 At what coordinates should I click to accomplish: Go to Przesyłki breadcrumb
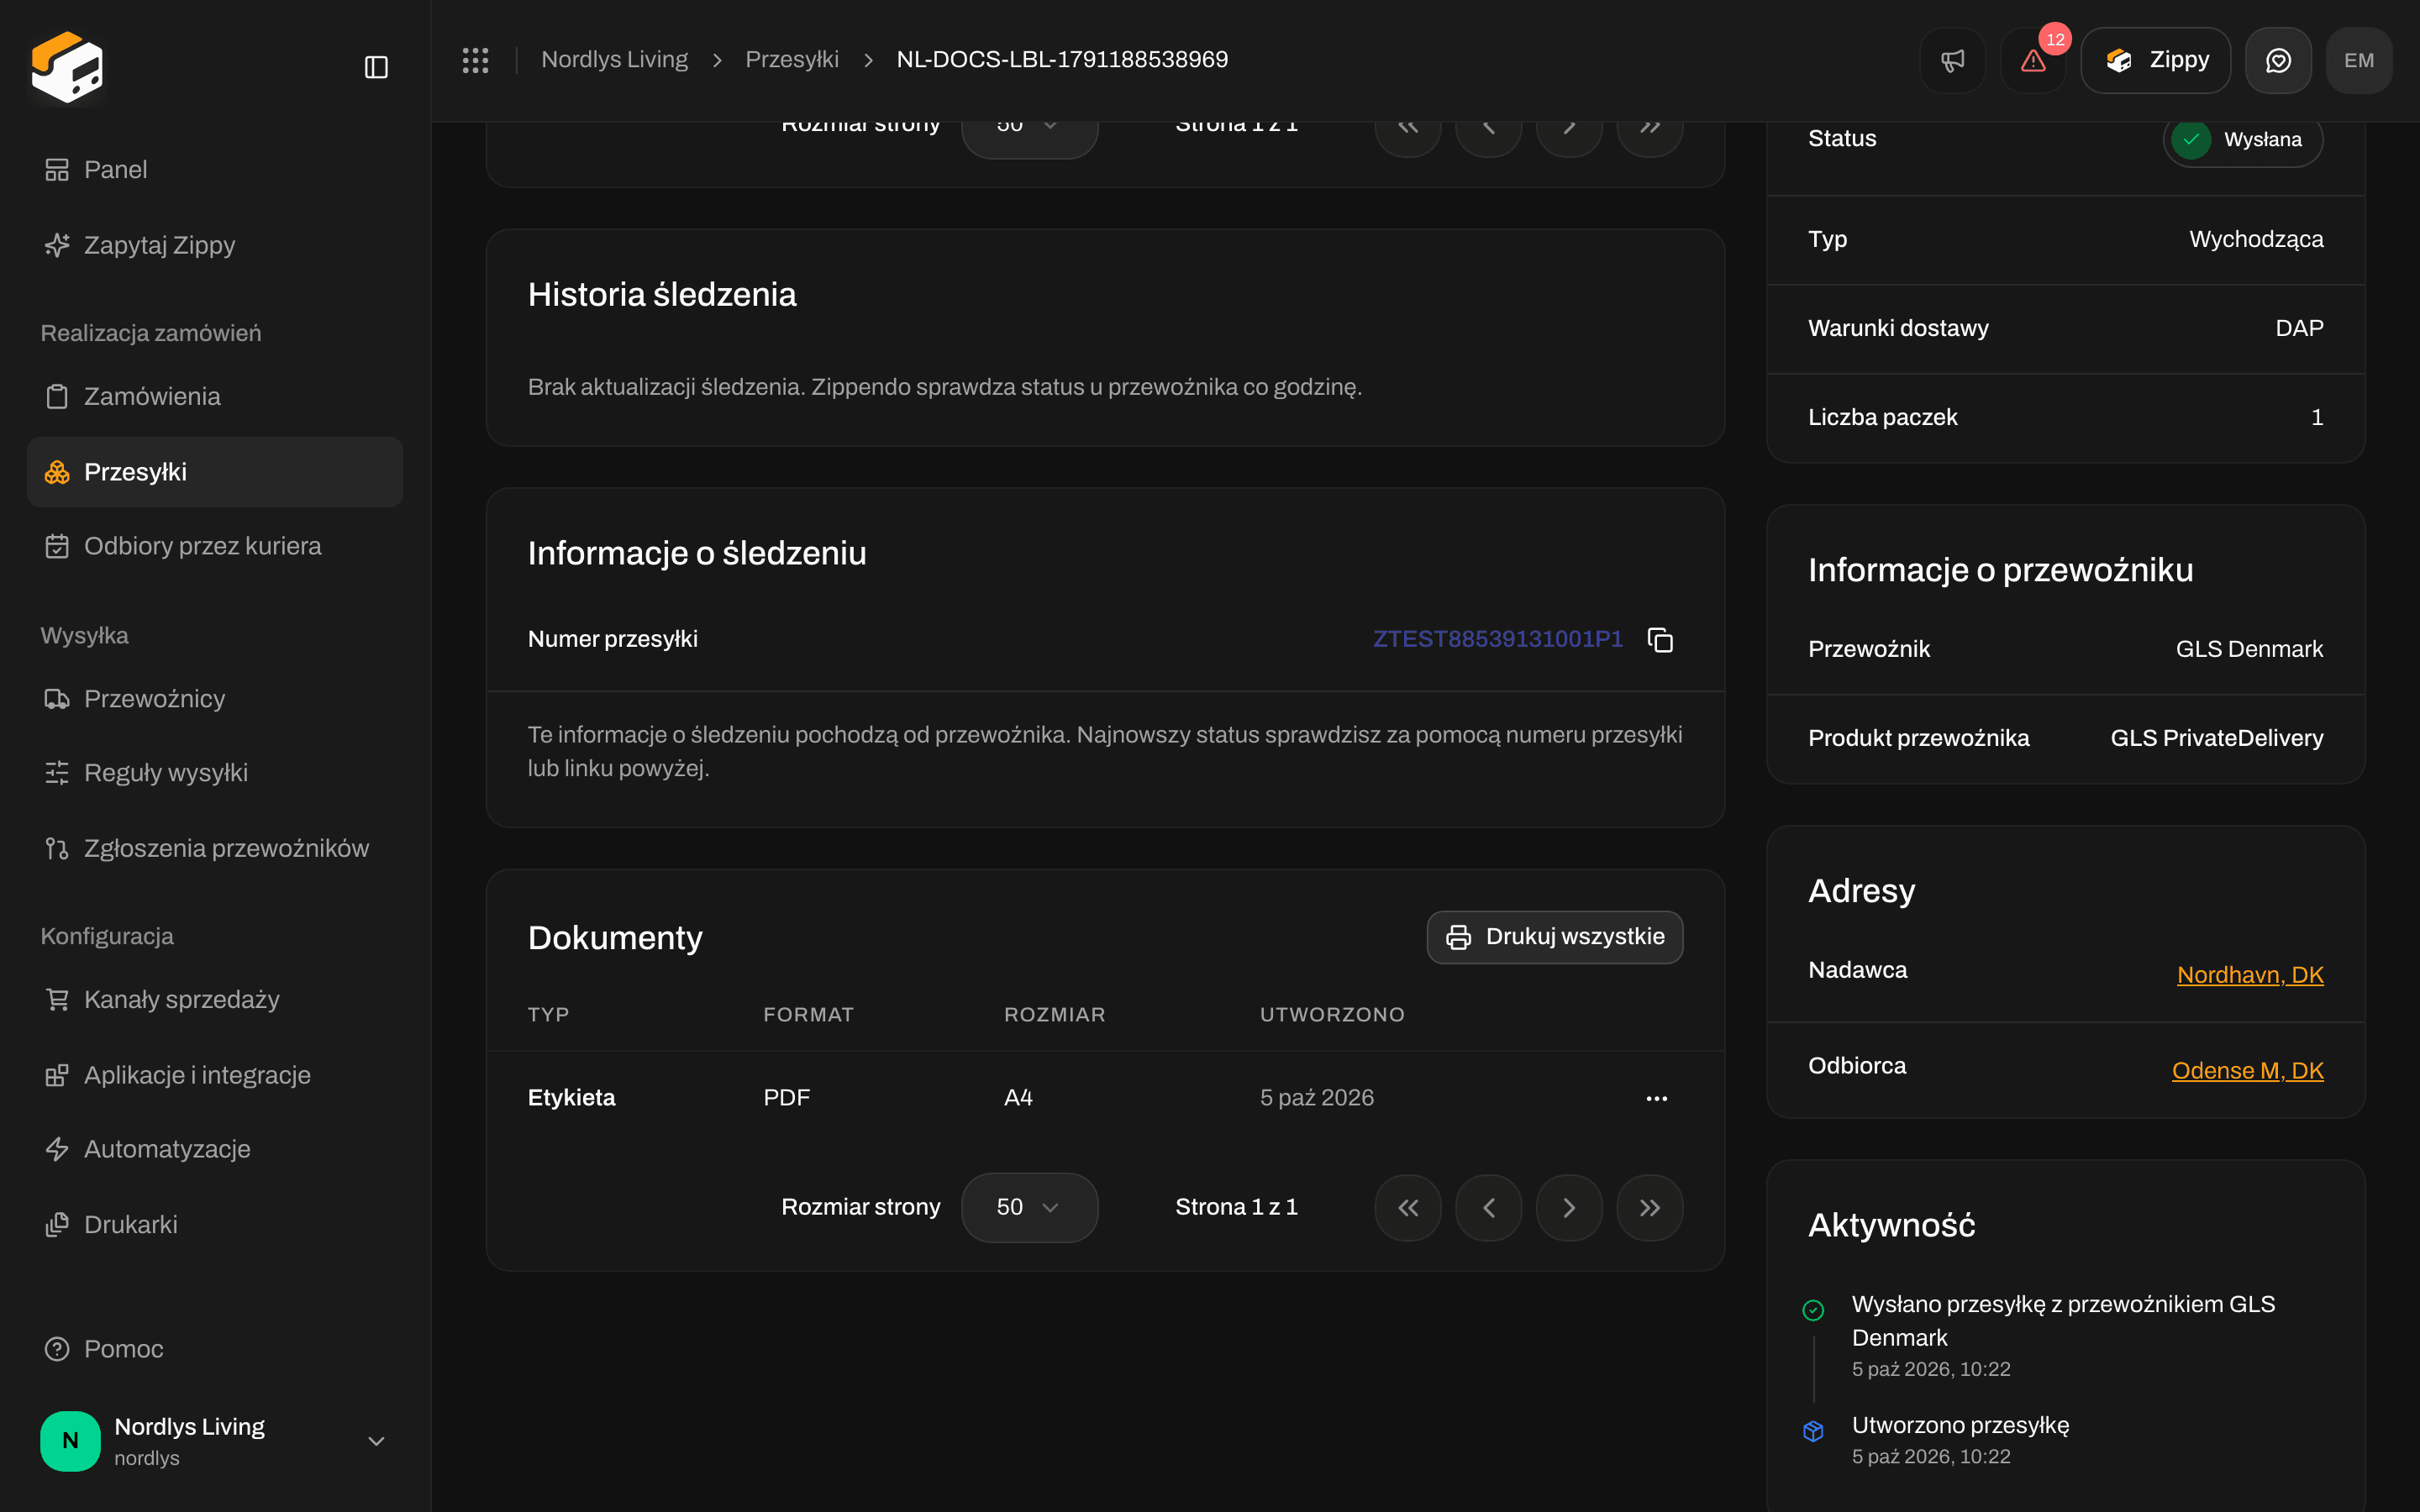coord(792,60)
